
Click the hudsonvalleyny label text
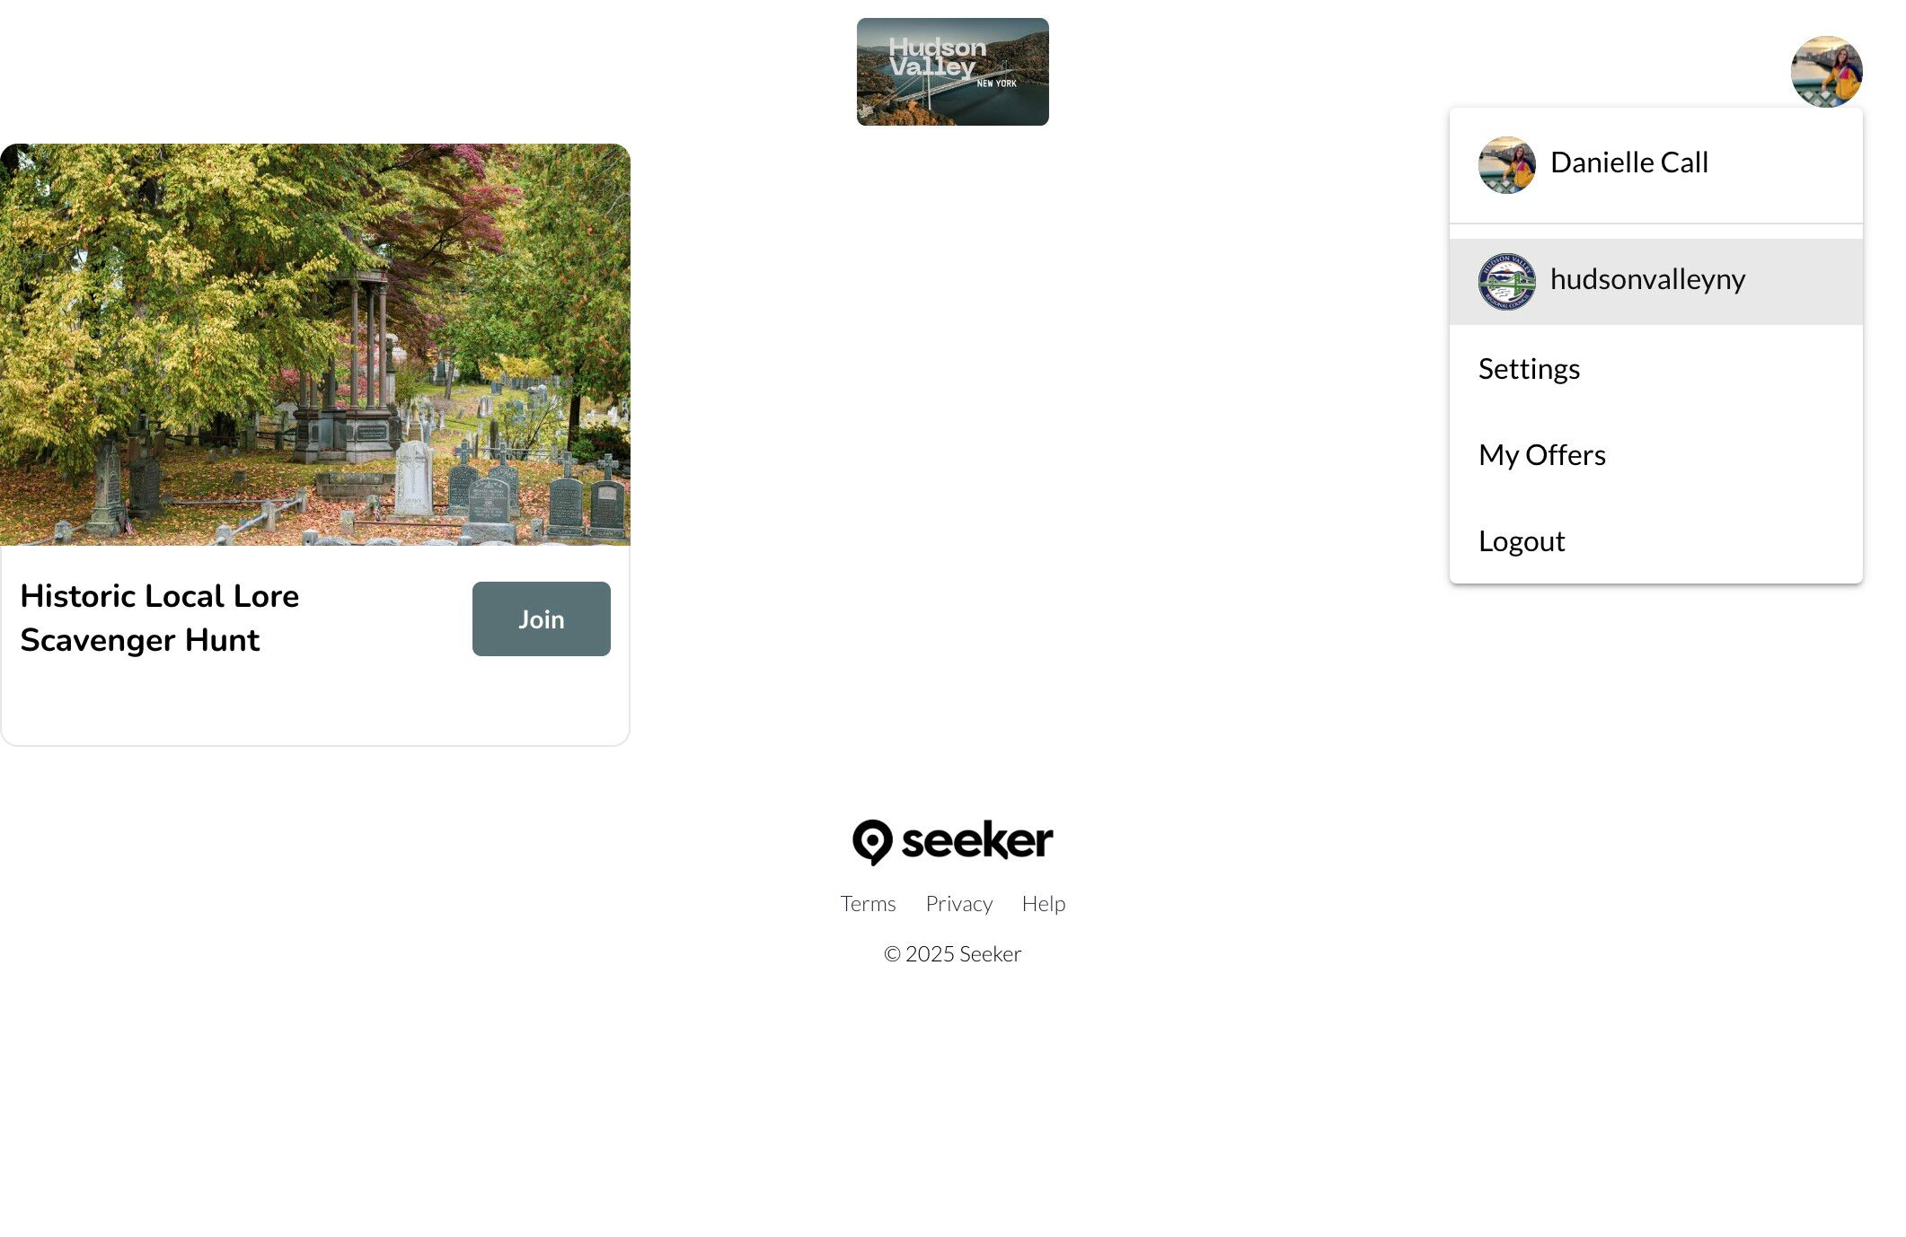[x=1647, y=279]
